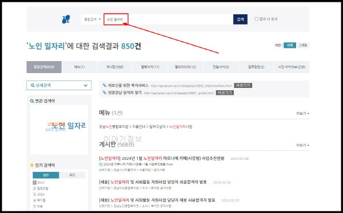Select 일간 popular search tab
The image size is (343, 213).
click(x=46, y=175)
